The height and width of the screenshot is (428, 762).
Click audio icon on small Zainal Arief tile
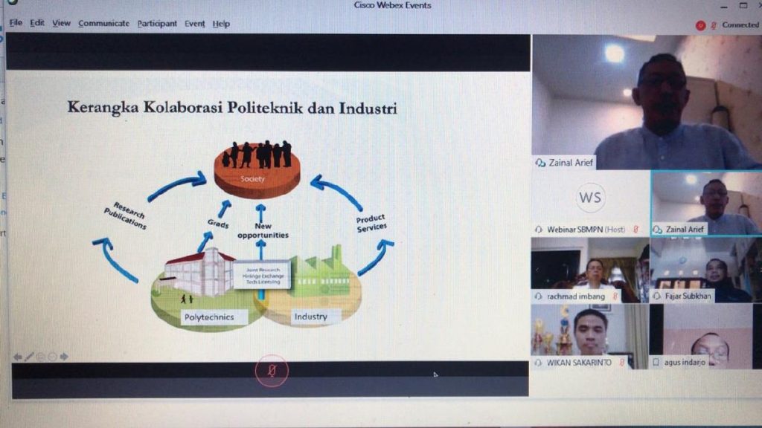click(x=658, y=229)
